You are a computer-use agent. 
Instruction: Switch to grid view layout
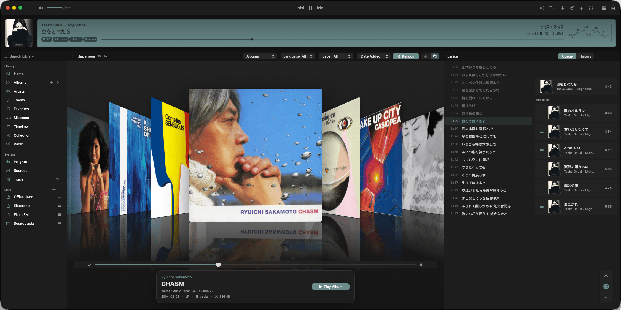point(426,56)
